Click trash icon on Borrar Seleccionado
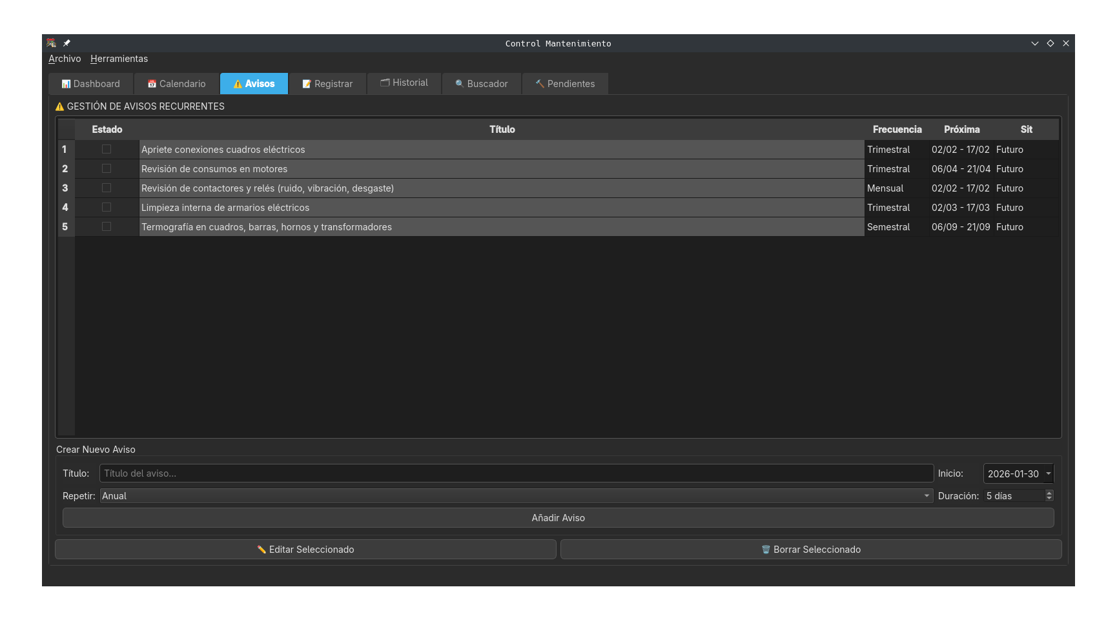 tap(766, 550)
